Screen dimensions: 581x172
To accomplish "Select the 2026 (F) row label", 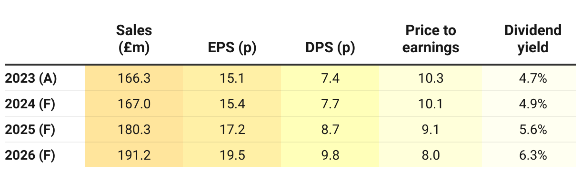I will coord(30,155).
